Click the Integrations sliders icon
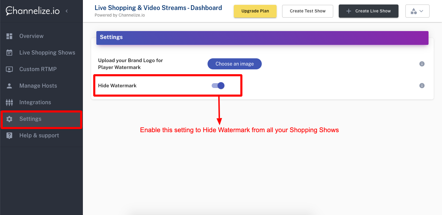The image size is (442, 215). pyautogui.click(x=9, y=102)
